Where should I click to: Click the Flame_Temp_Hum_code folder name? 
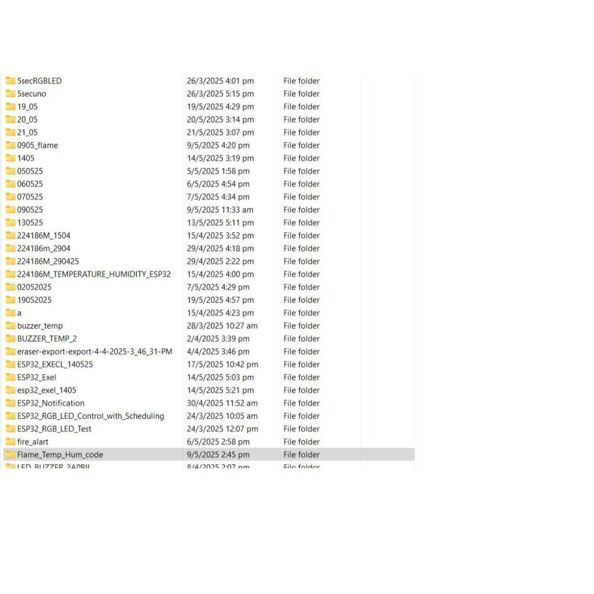pos(60,455)
